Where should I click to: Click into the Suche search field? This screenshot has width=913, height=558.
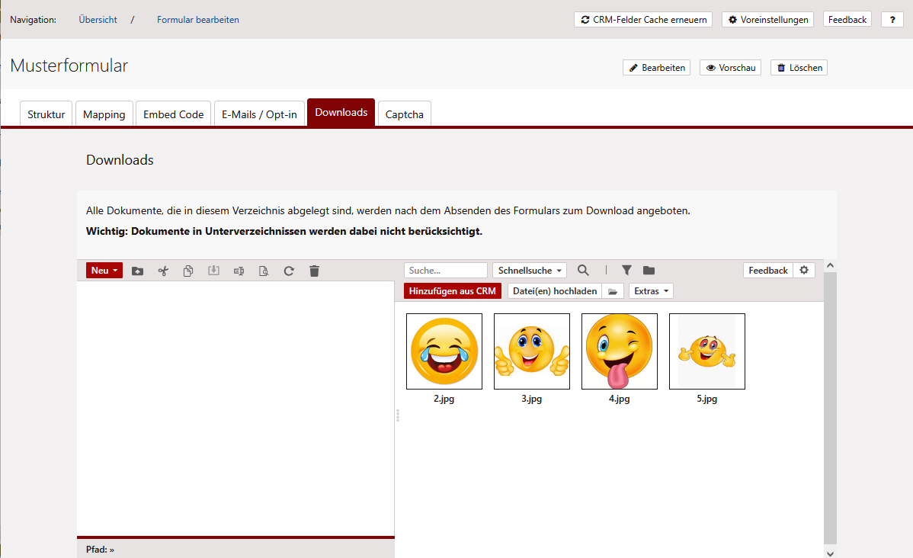tap(446, 271)
